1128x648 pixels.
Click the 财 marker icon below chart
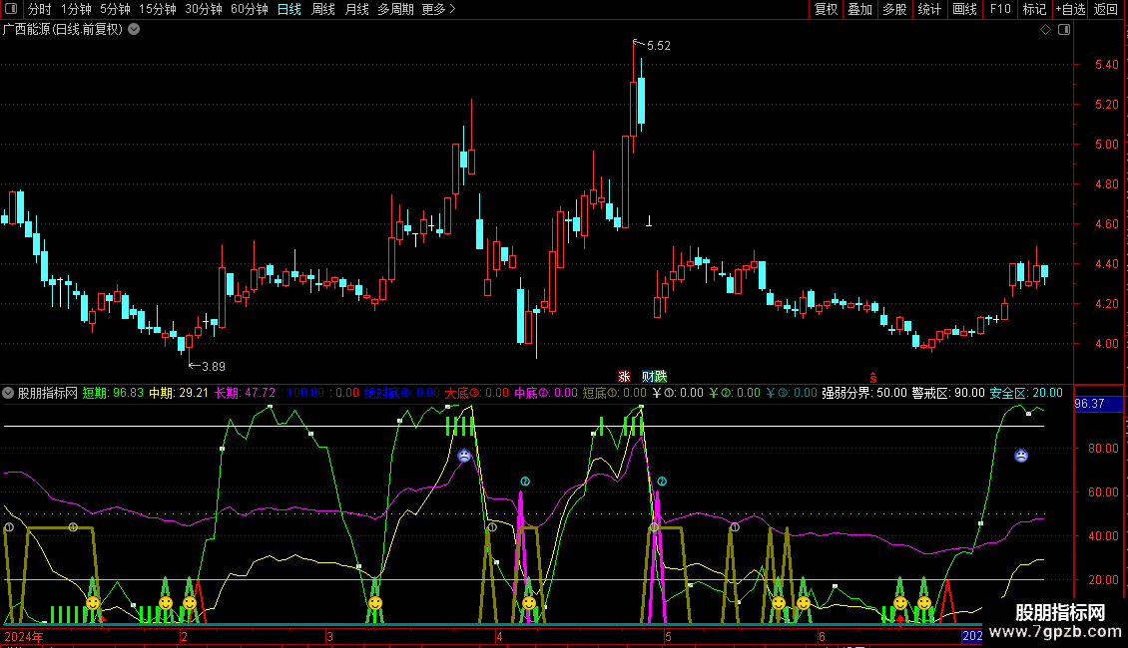coord(648,377)
